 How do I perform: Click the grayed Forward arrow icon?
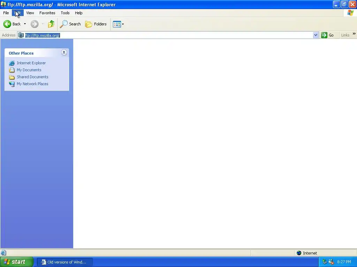point(35,24)
